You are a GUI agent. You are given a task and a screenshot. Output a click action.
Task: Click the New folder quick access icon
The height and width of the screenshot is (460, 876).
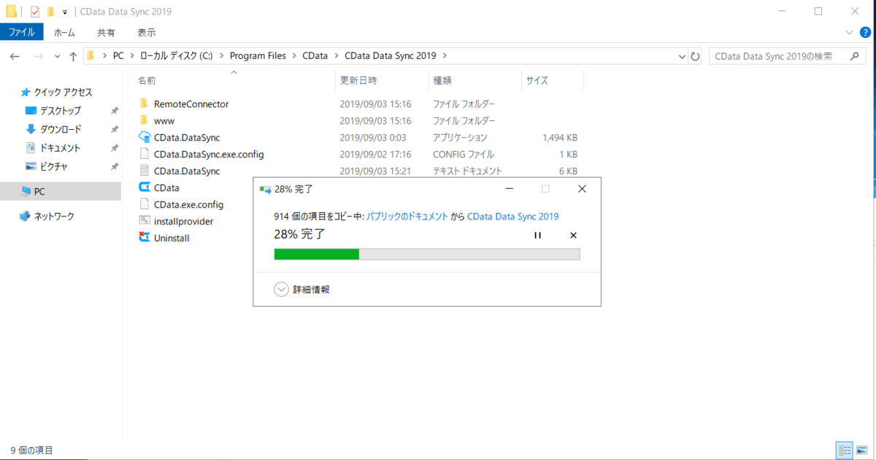pyautogui.click(x=50, y=12)
